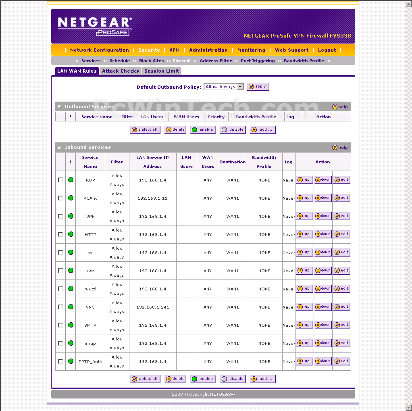Move the HTTP rule down
Viewport: 412px width, 411px height.
click(323, 234)
